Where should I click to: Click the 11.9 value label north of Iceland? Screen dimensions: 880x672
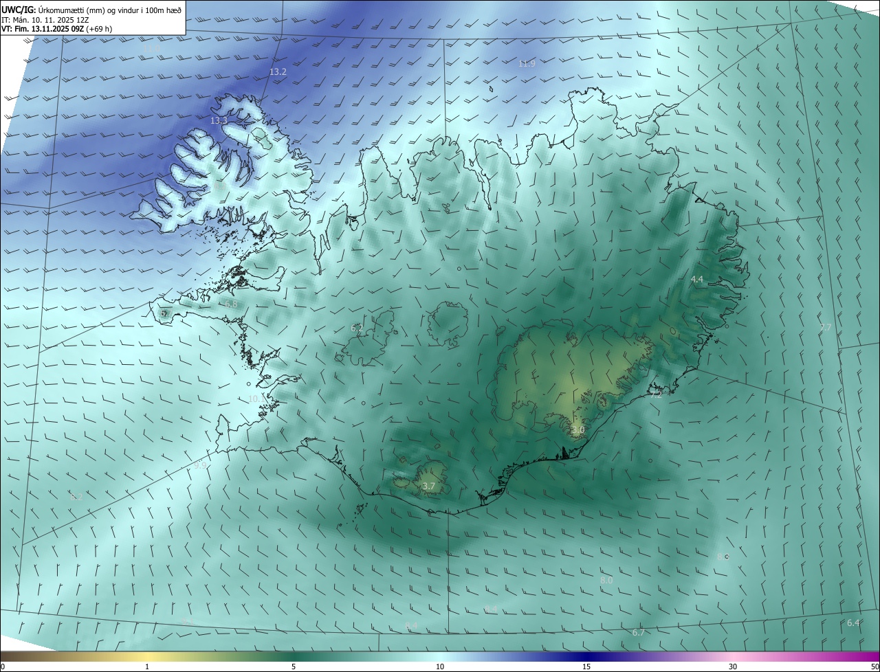[x=527, y=63]
